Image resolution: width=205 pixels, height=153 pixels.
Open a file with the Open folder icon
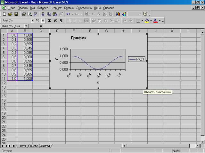click(x=10, y=14)
